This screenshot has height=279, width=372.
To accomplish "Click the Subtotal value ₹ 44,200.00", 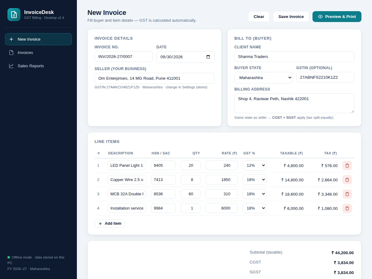I will 343,253.
